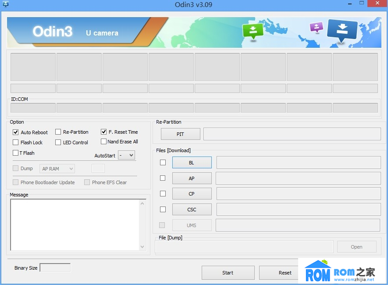Hit the Reset button
Screen dimensions: 388x285
[x=285, y=273]
